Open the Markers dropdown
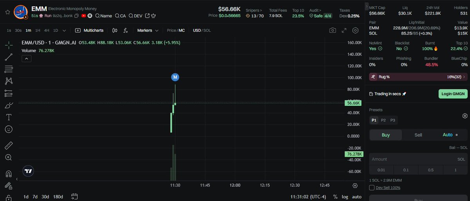 (x=148, y=30)
